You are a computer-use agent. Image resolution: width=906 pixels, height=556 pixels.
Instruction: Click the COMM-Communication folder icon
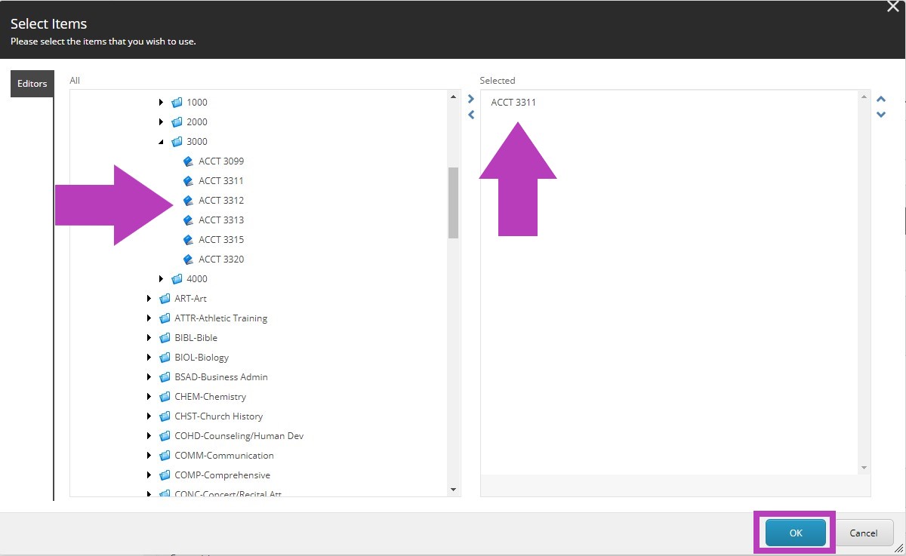click(165, 455)
